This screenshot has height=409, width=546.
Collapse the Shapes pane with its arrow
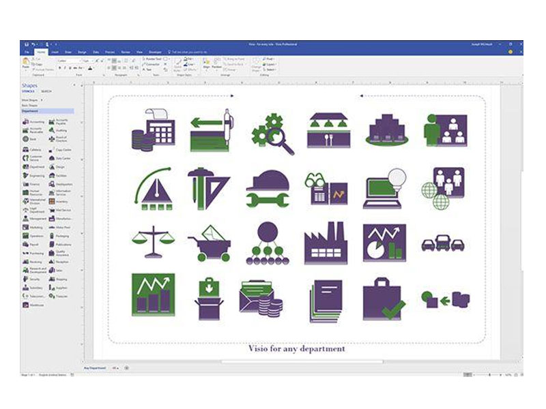[x=74, y=85]
